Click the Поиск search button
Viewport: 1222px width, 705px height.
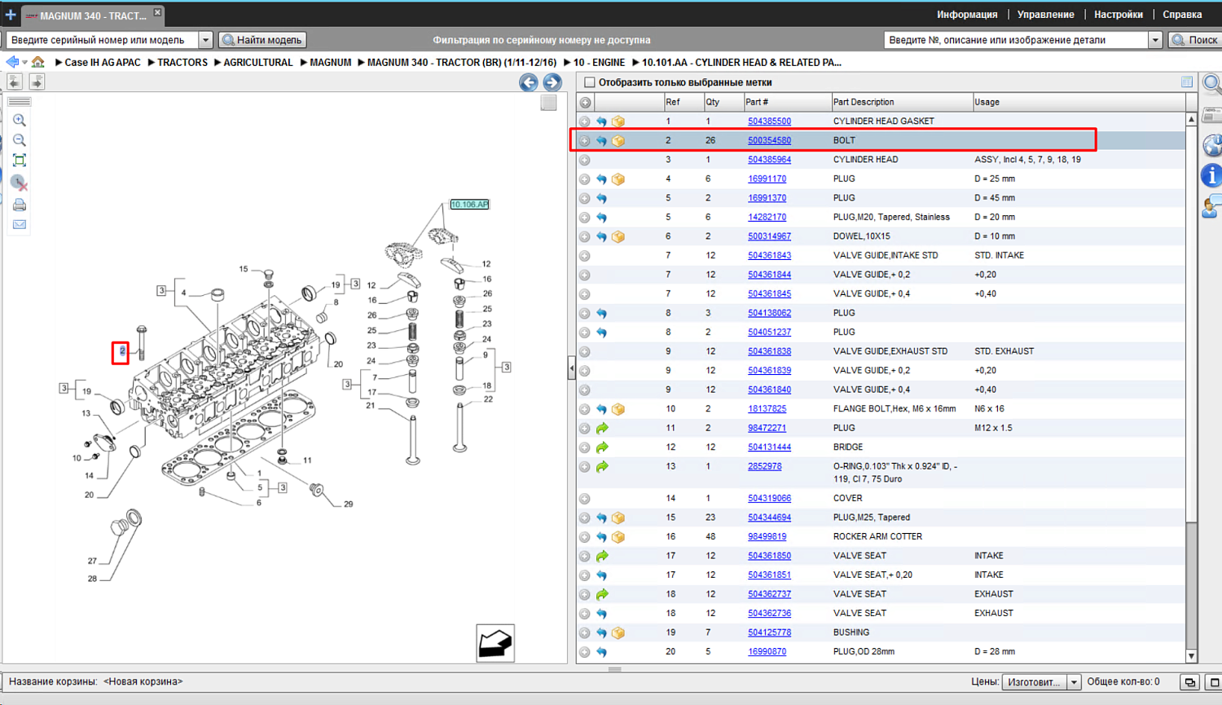[1196, 40]
